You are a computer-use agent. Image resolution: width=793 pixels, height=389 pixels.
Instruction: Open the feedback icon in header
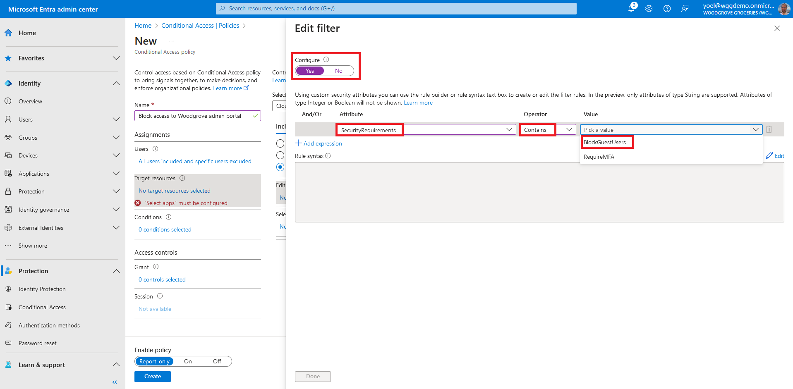[x=685, y=9]
